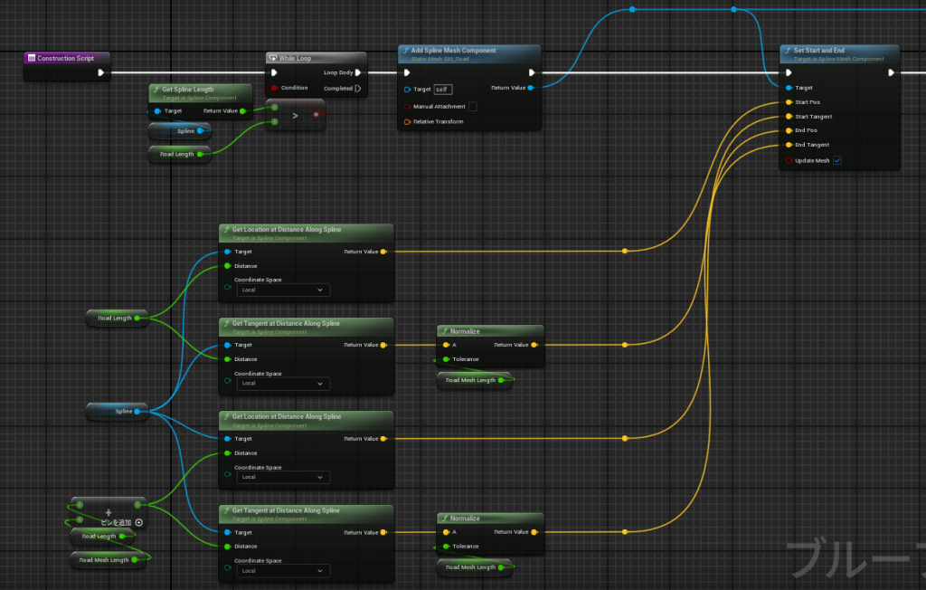Select the Spline variable node left of Get nodes
The width and height of the screenshot is (926, 590).
point(117,412)
